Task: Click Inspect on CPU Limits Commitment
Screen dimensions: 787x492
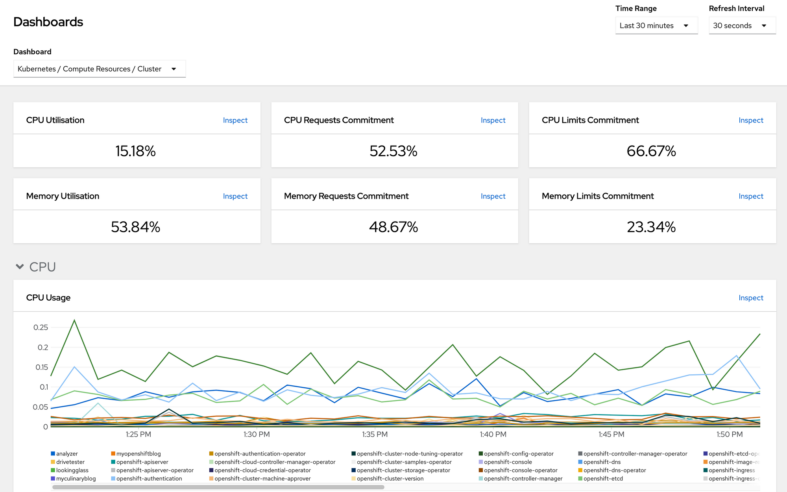Action: [x=750, y=120]
